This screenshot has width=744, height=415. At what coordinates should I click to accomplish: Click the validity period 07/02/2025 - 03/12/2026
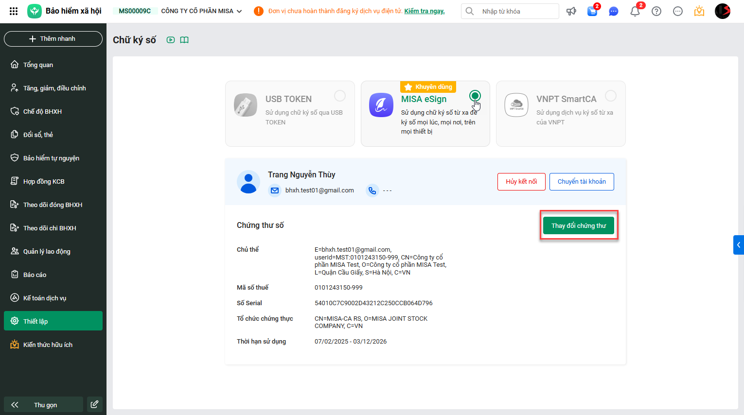tap(351, 342)
